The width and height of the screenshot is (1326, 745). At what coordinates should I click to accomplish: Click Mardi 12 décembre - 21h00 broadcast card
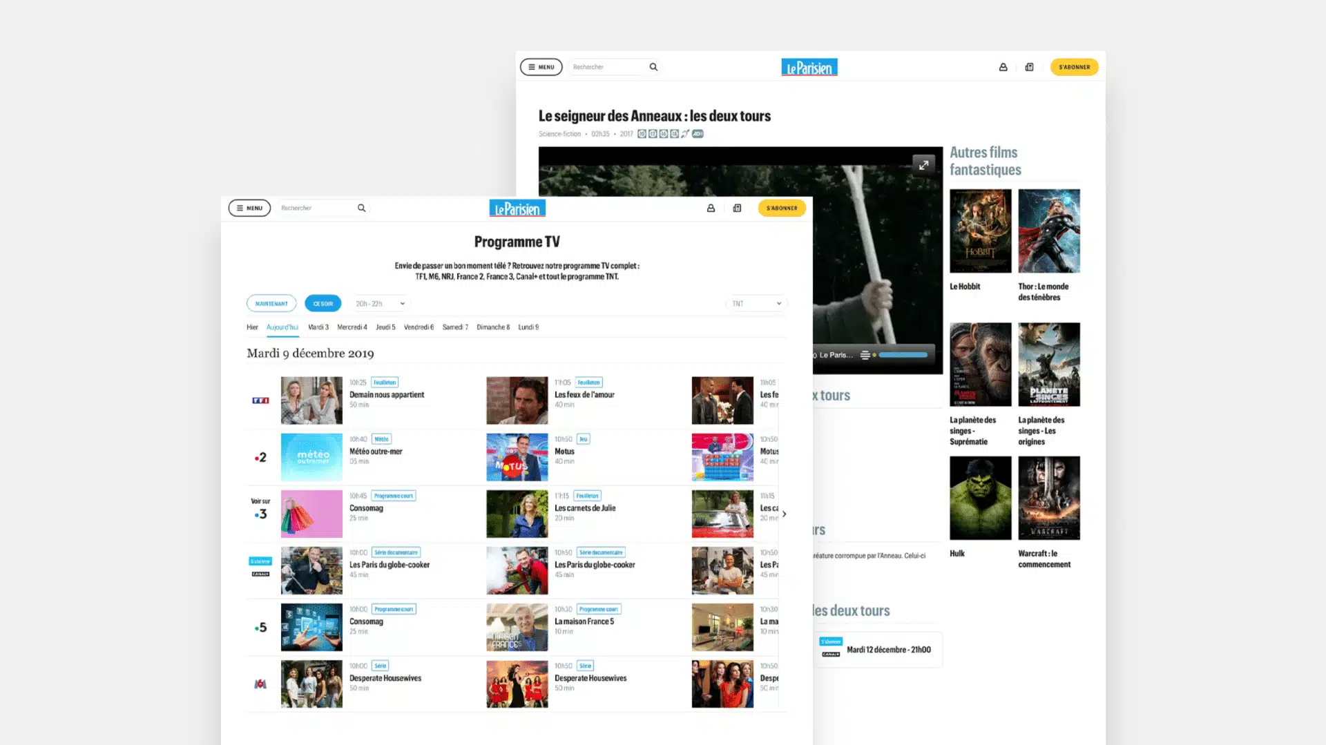878,650
